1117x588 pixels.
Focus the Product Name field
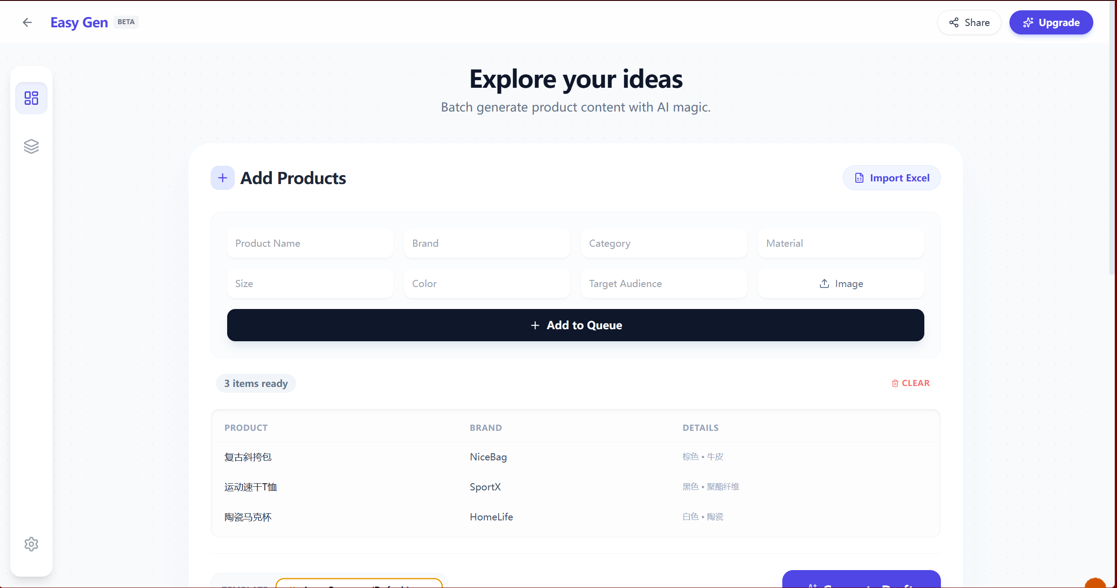[x=310, y=244]
